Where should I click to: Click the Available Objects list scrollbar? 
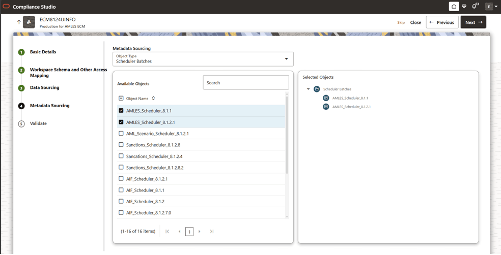(287, 135)
